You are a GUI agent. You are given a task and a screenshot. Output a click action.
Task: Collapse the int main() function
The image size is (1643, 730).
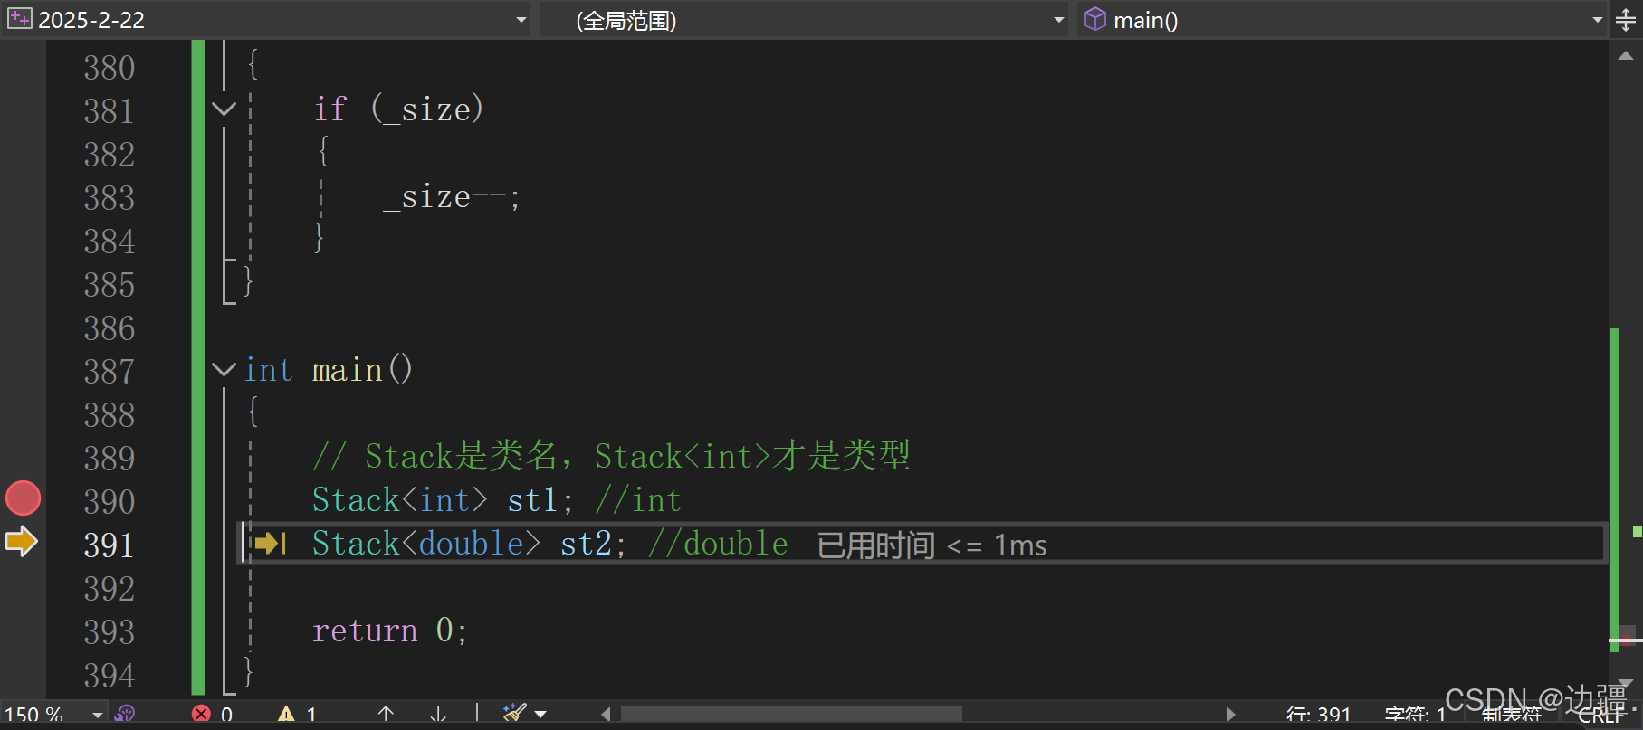[224, 369]
